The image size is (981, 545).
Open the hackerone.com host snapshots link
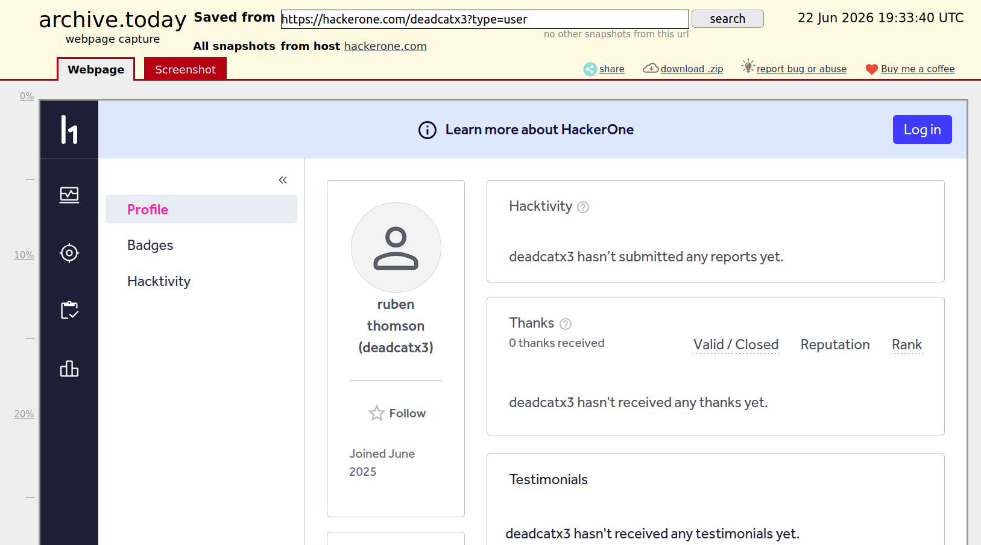pyautogui.click(x=385, y=46)
